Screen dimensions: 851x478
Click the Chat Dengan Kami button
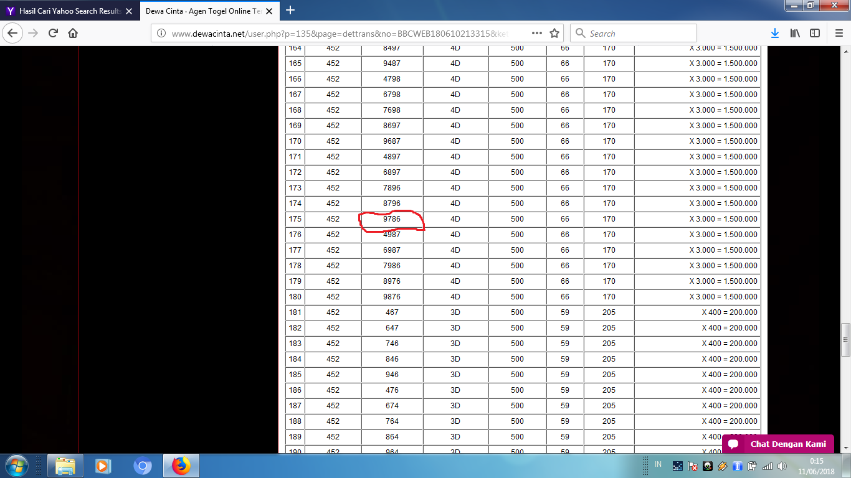tap(778, 444)
